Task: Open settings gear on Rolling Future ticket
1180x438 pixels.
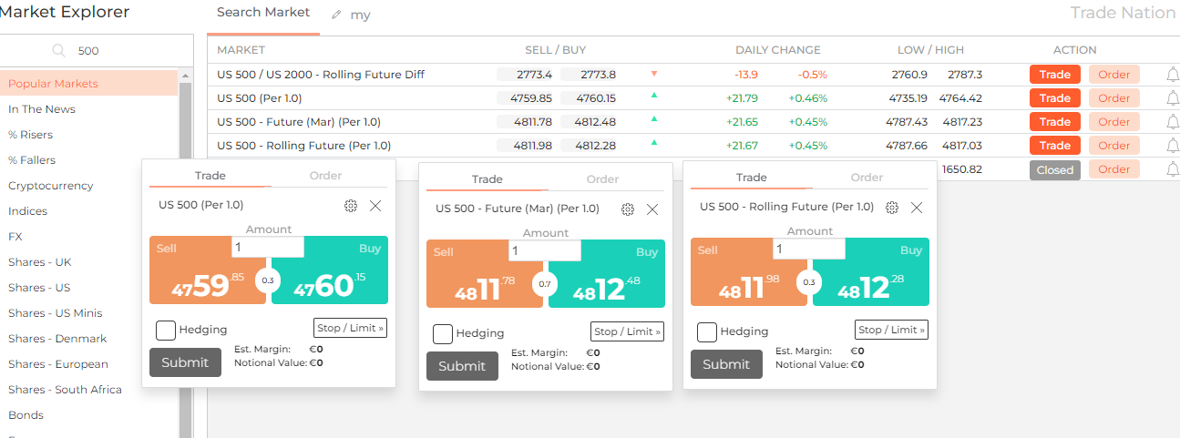Action: [892, 208]
